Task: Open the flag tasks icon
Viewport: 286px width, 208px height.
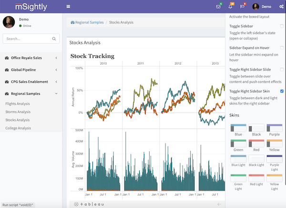Action: (242, 7)
